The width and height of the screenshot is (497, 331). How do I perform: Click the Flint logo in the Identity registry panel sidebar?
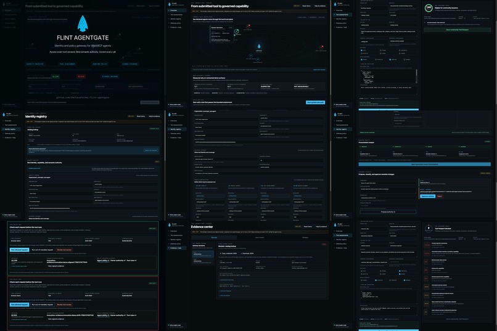[4, 115]
